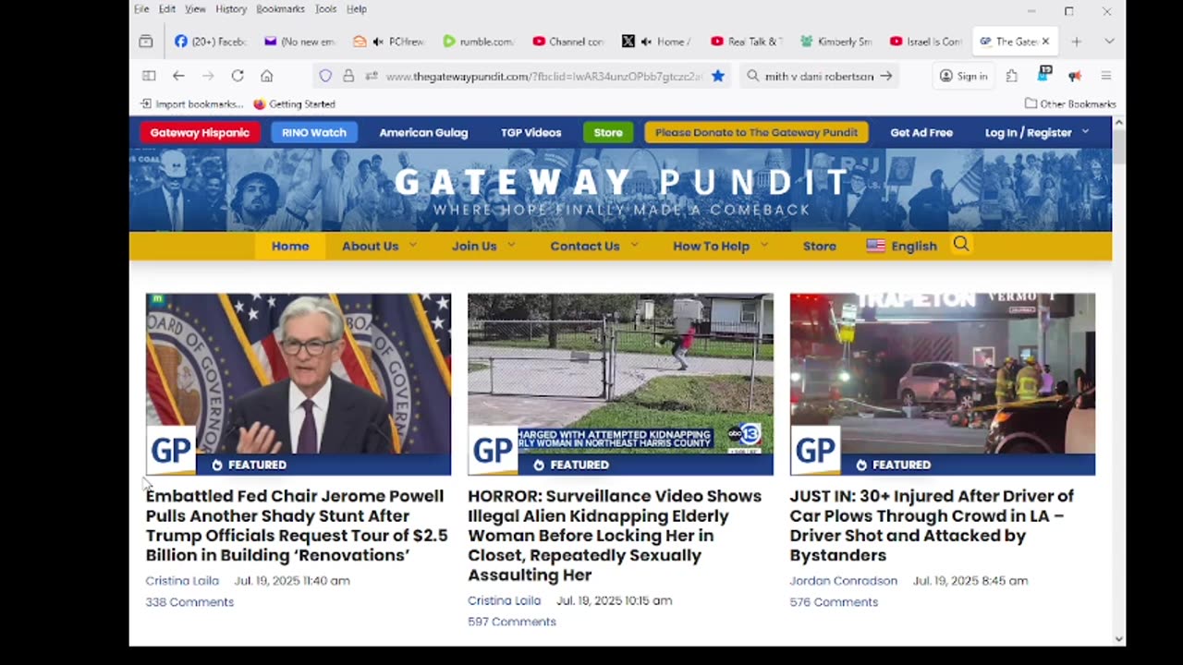Click the blue bookmark star

coord(717,76)
